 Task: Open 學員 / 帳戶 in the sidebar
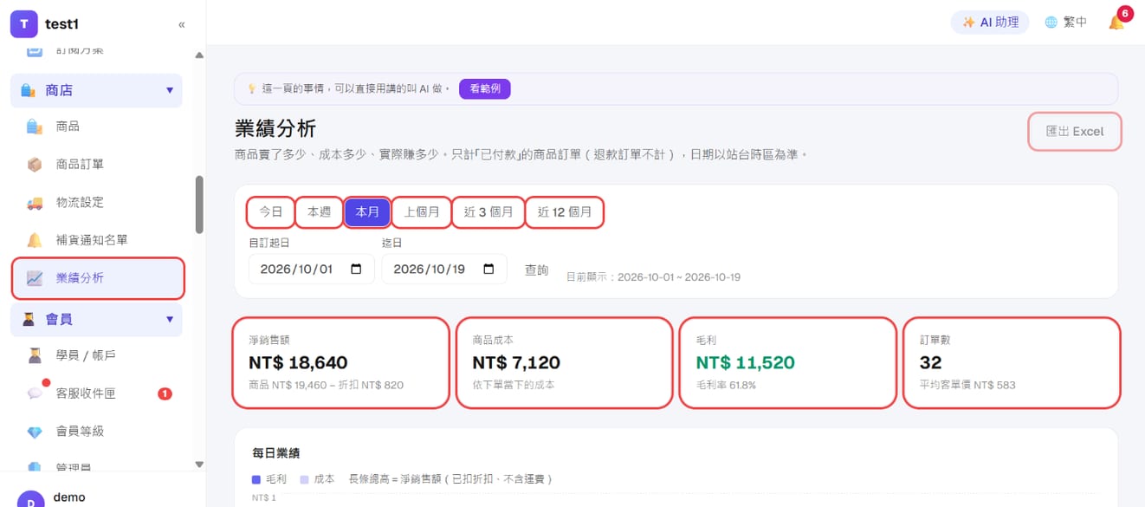coord(96,355)
